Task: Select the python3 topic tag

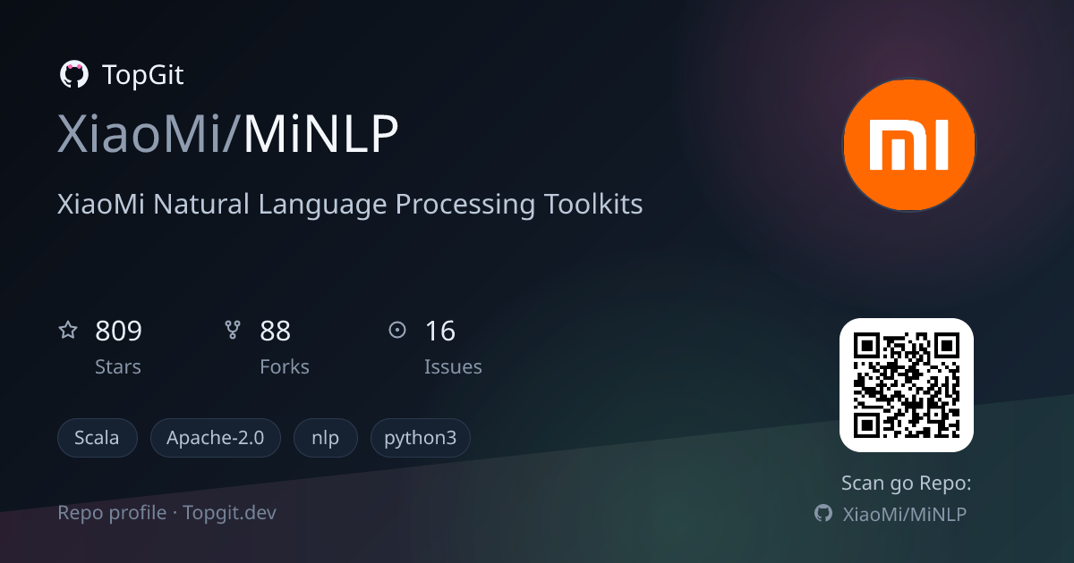Action: click(x=421, y=438)
